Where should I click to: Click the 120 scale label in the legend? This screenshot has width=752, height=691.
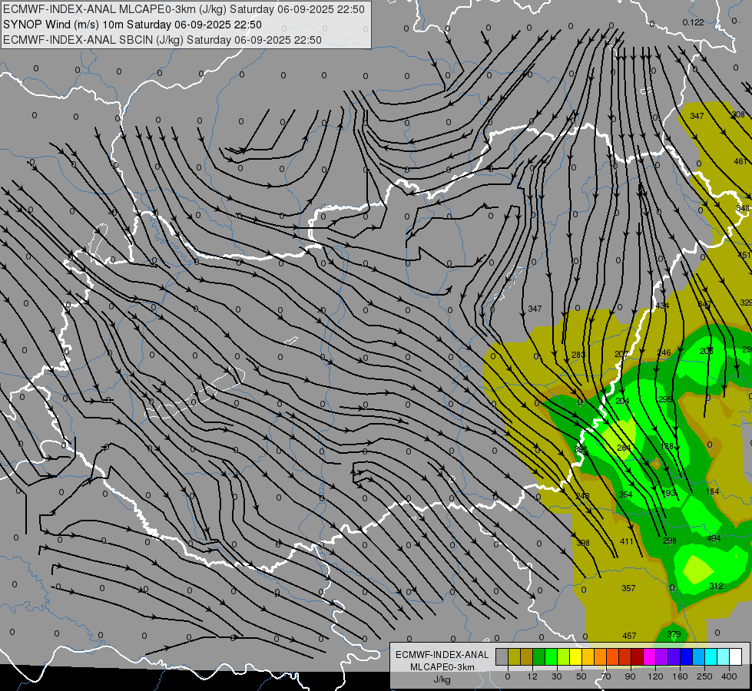point(655,676)
